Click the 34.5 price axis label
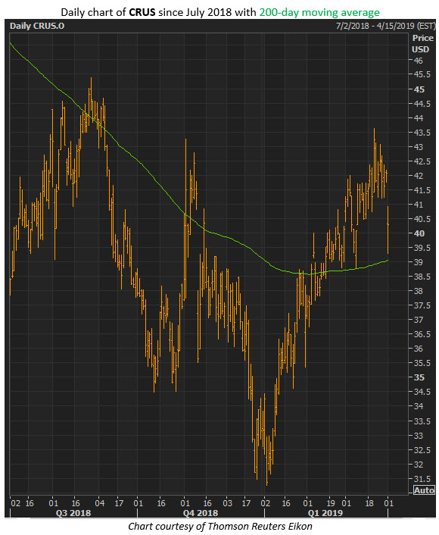This screenshot has height=535, width=439. point(422,392)
